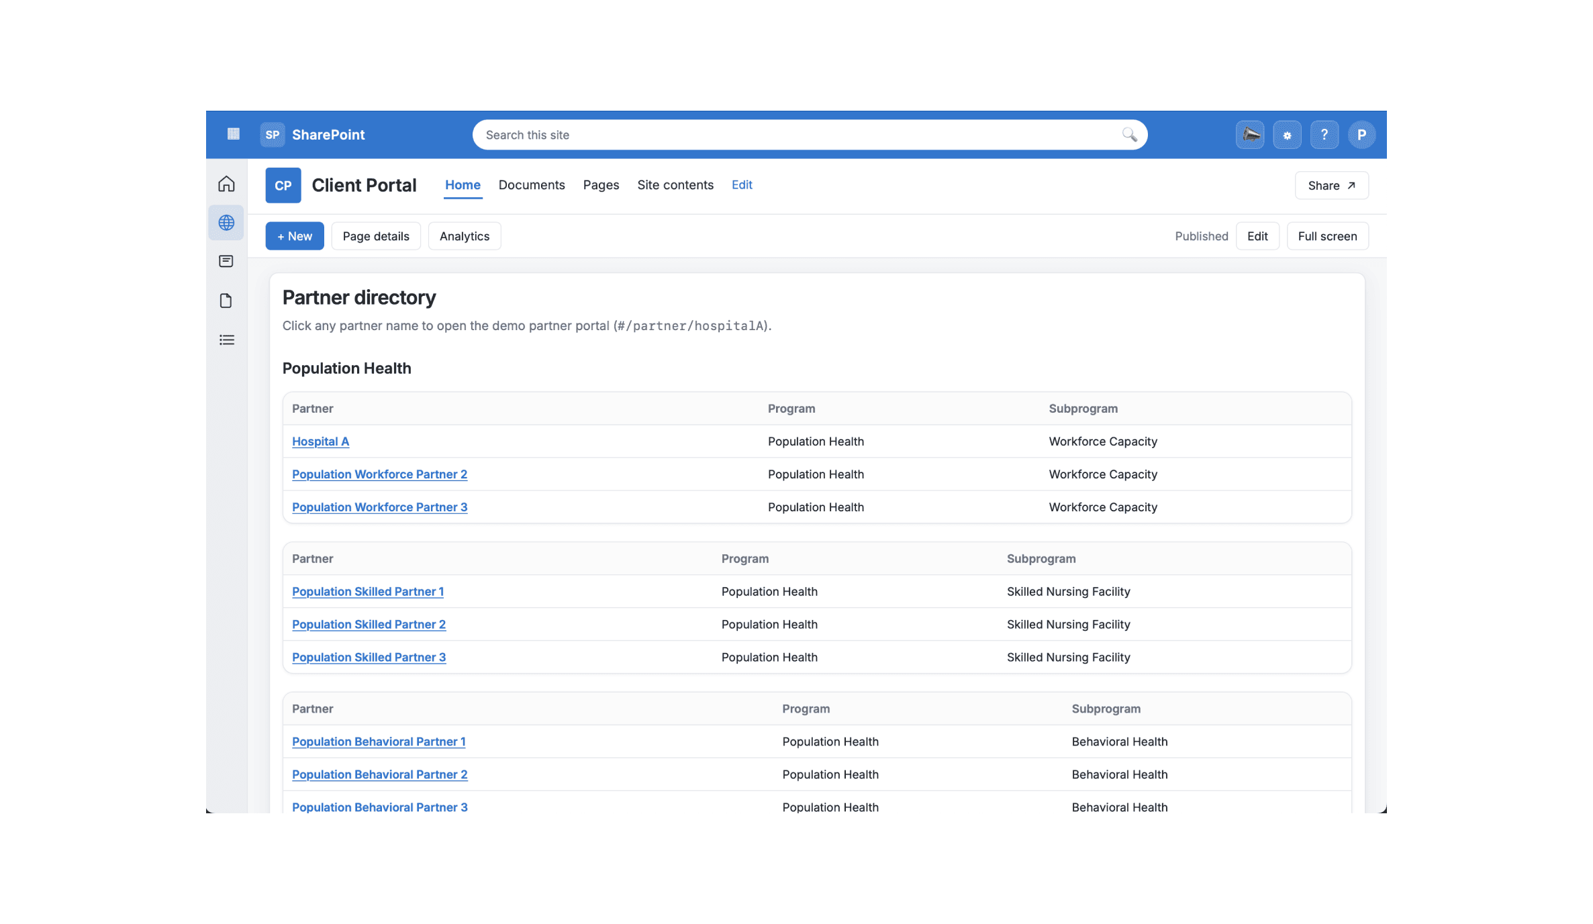Viewport: 1593px width, 924px height.
Task: Open help via the question mark icon
Action: pyautogui.click(x=1324, y=135)
